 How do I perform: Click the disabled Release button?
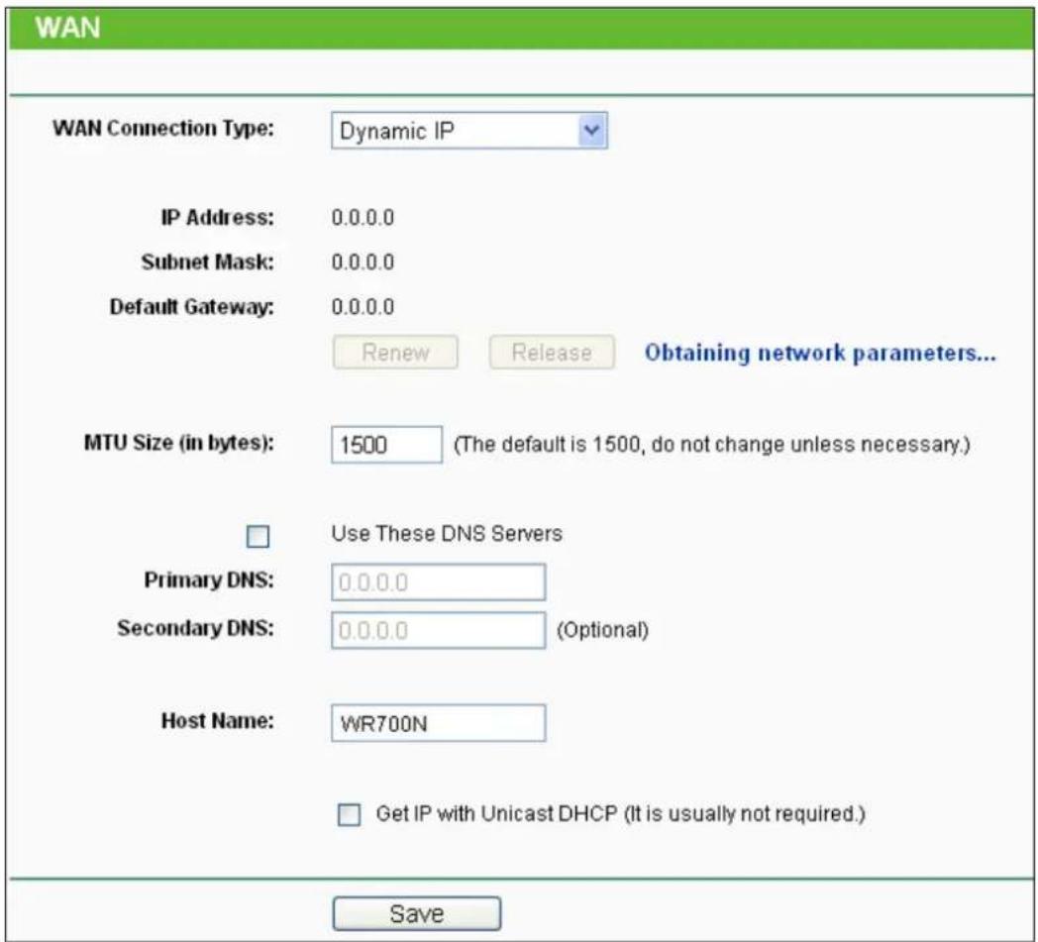[552, 353]
